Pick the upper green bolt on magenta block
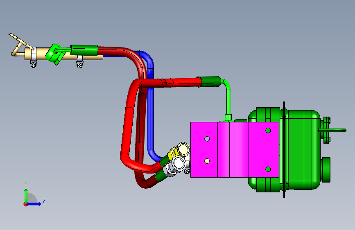This screenshot has width=355, height=230. tap(268, 131)
